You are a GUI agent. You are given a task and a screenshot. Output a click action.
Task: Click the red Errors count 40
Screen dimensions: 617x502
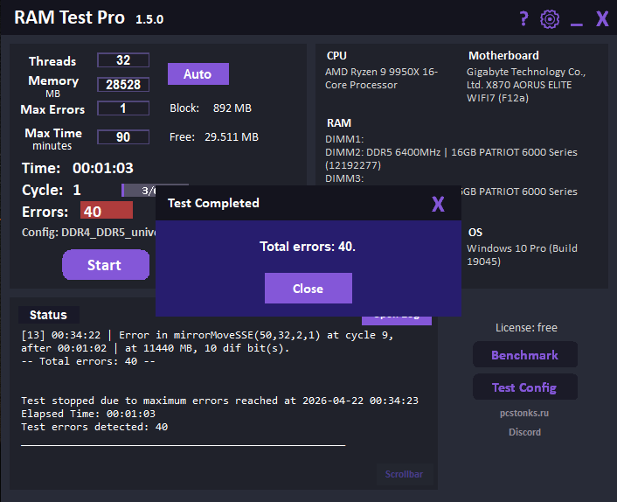[107, 210]
